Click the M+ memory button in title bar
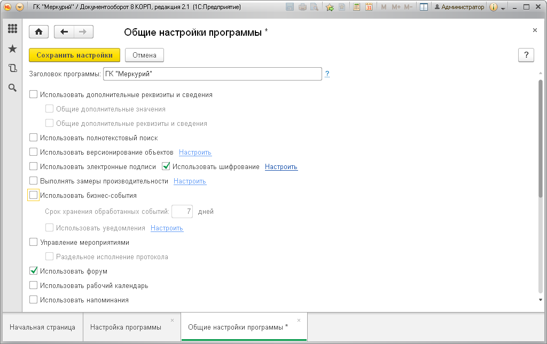The height and width of the screenshot is (344, 547). point(396,7)
